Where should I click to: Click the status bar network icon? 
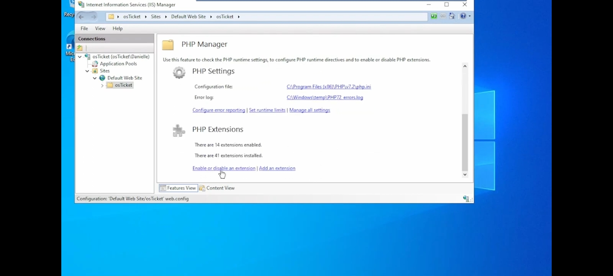[466, 199]
